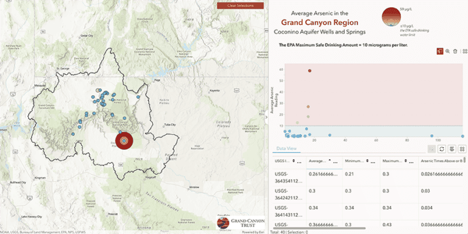Click the 'Total: 40 | Selection: 0' status text
This screenshot has height=234, width=468.
pyautogui.click(x=289, y=232)
